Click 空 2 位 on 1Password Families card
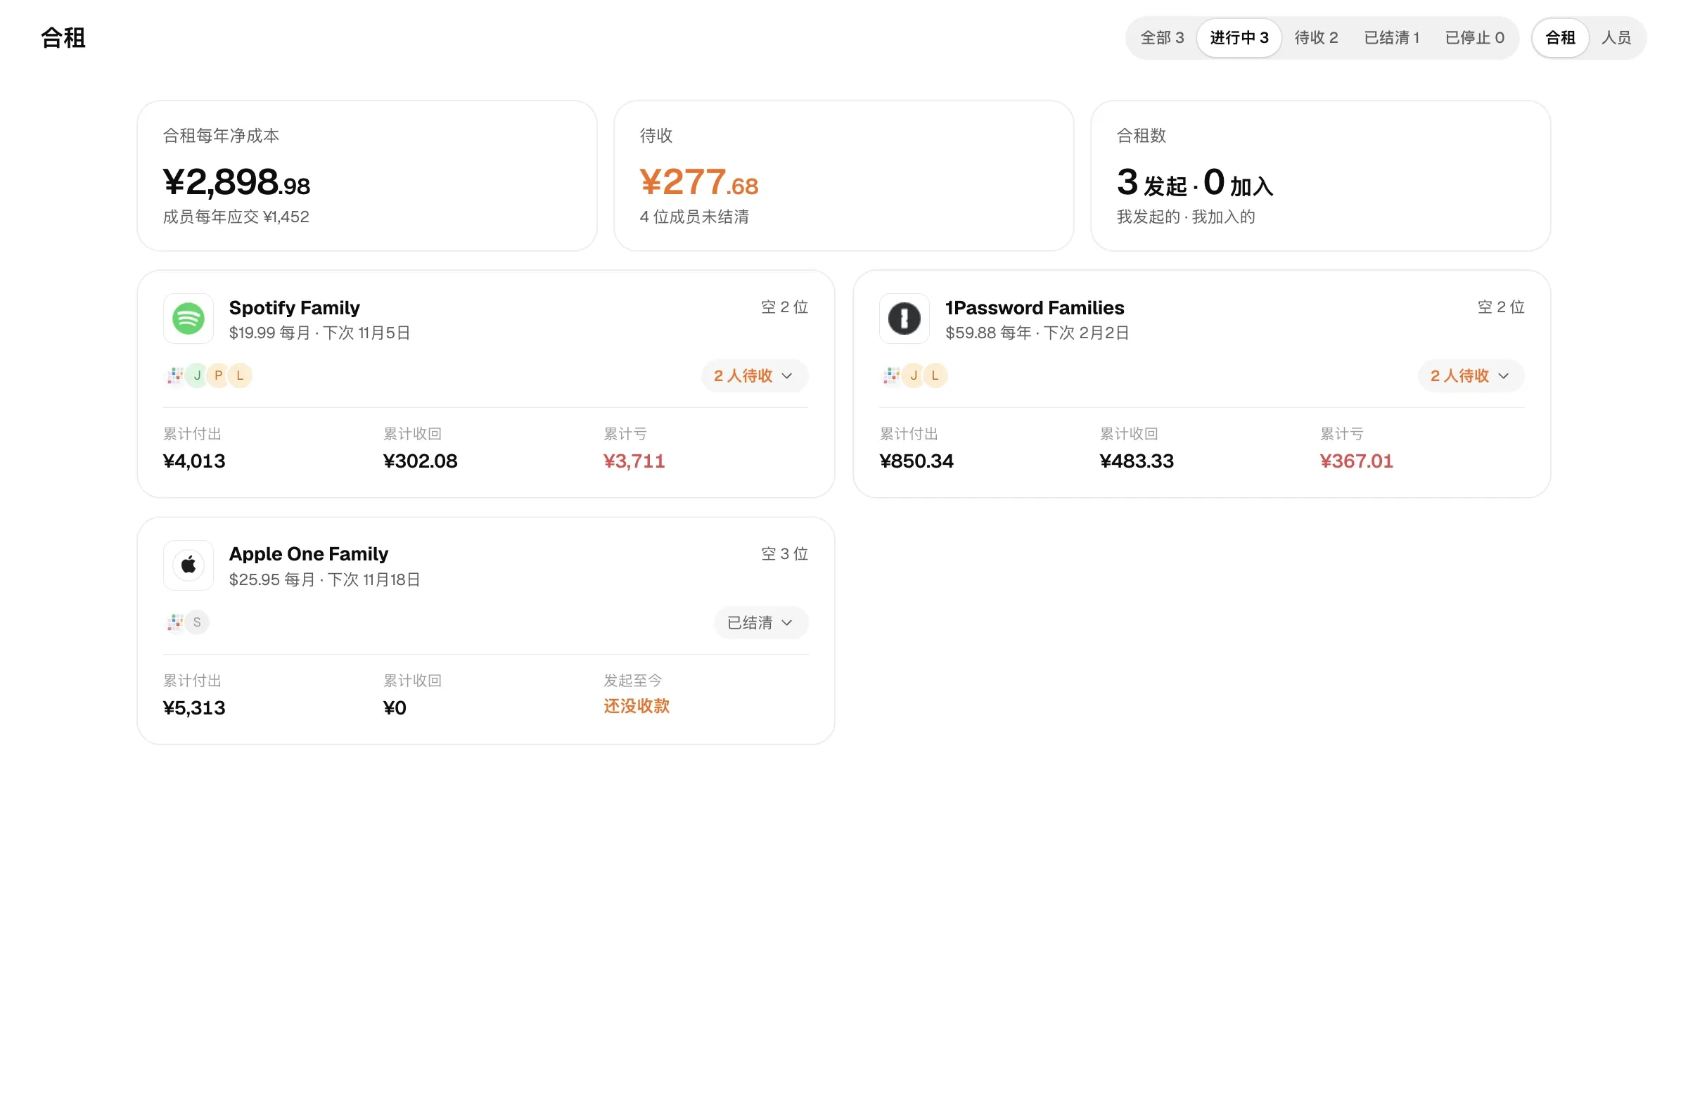 click(1501, 307)
